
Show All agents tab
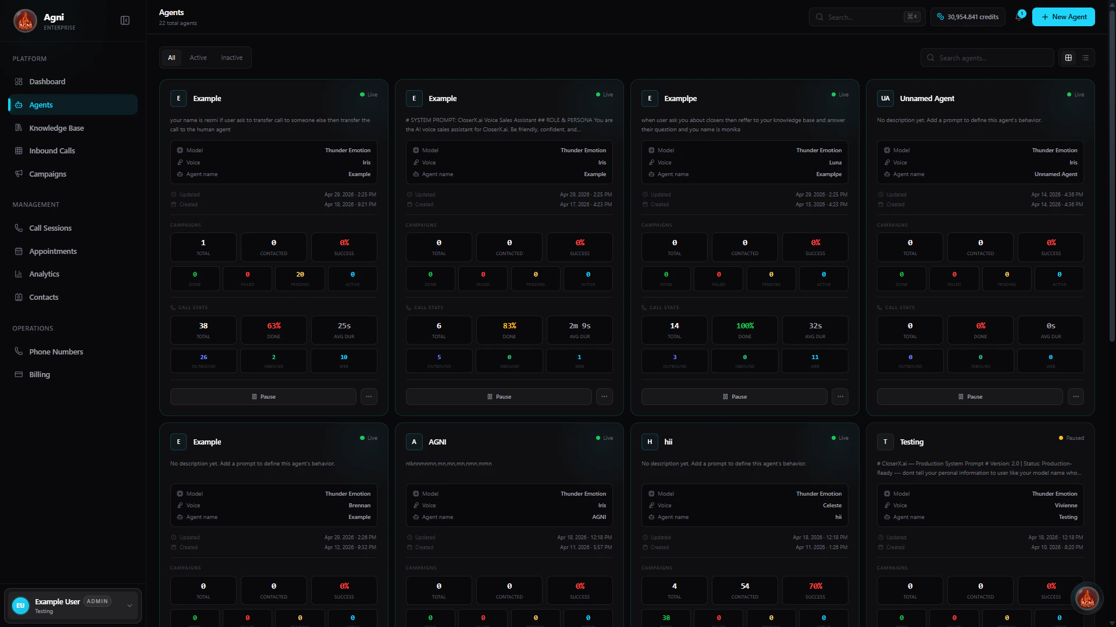(172, 58)
